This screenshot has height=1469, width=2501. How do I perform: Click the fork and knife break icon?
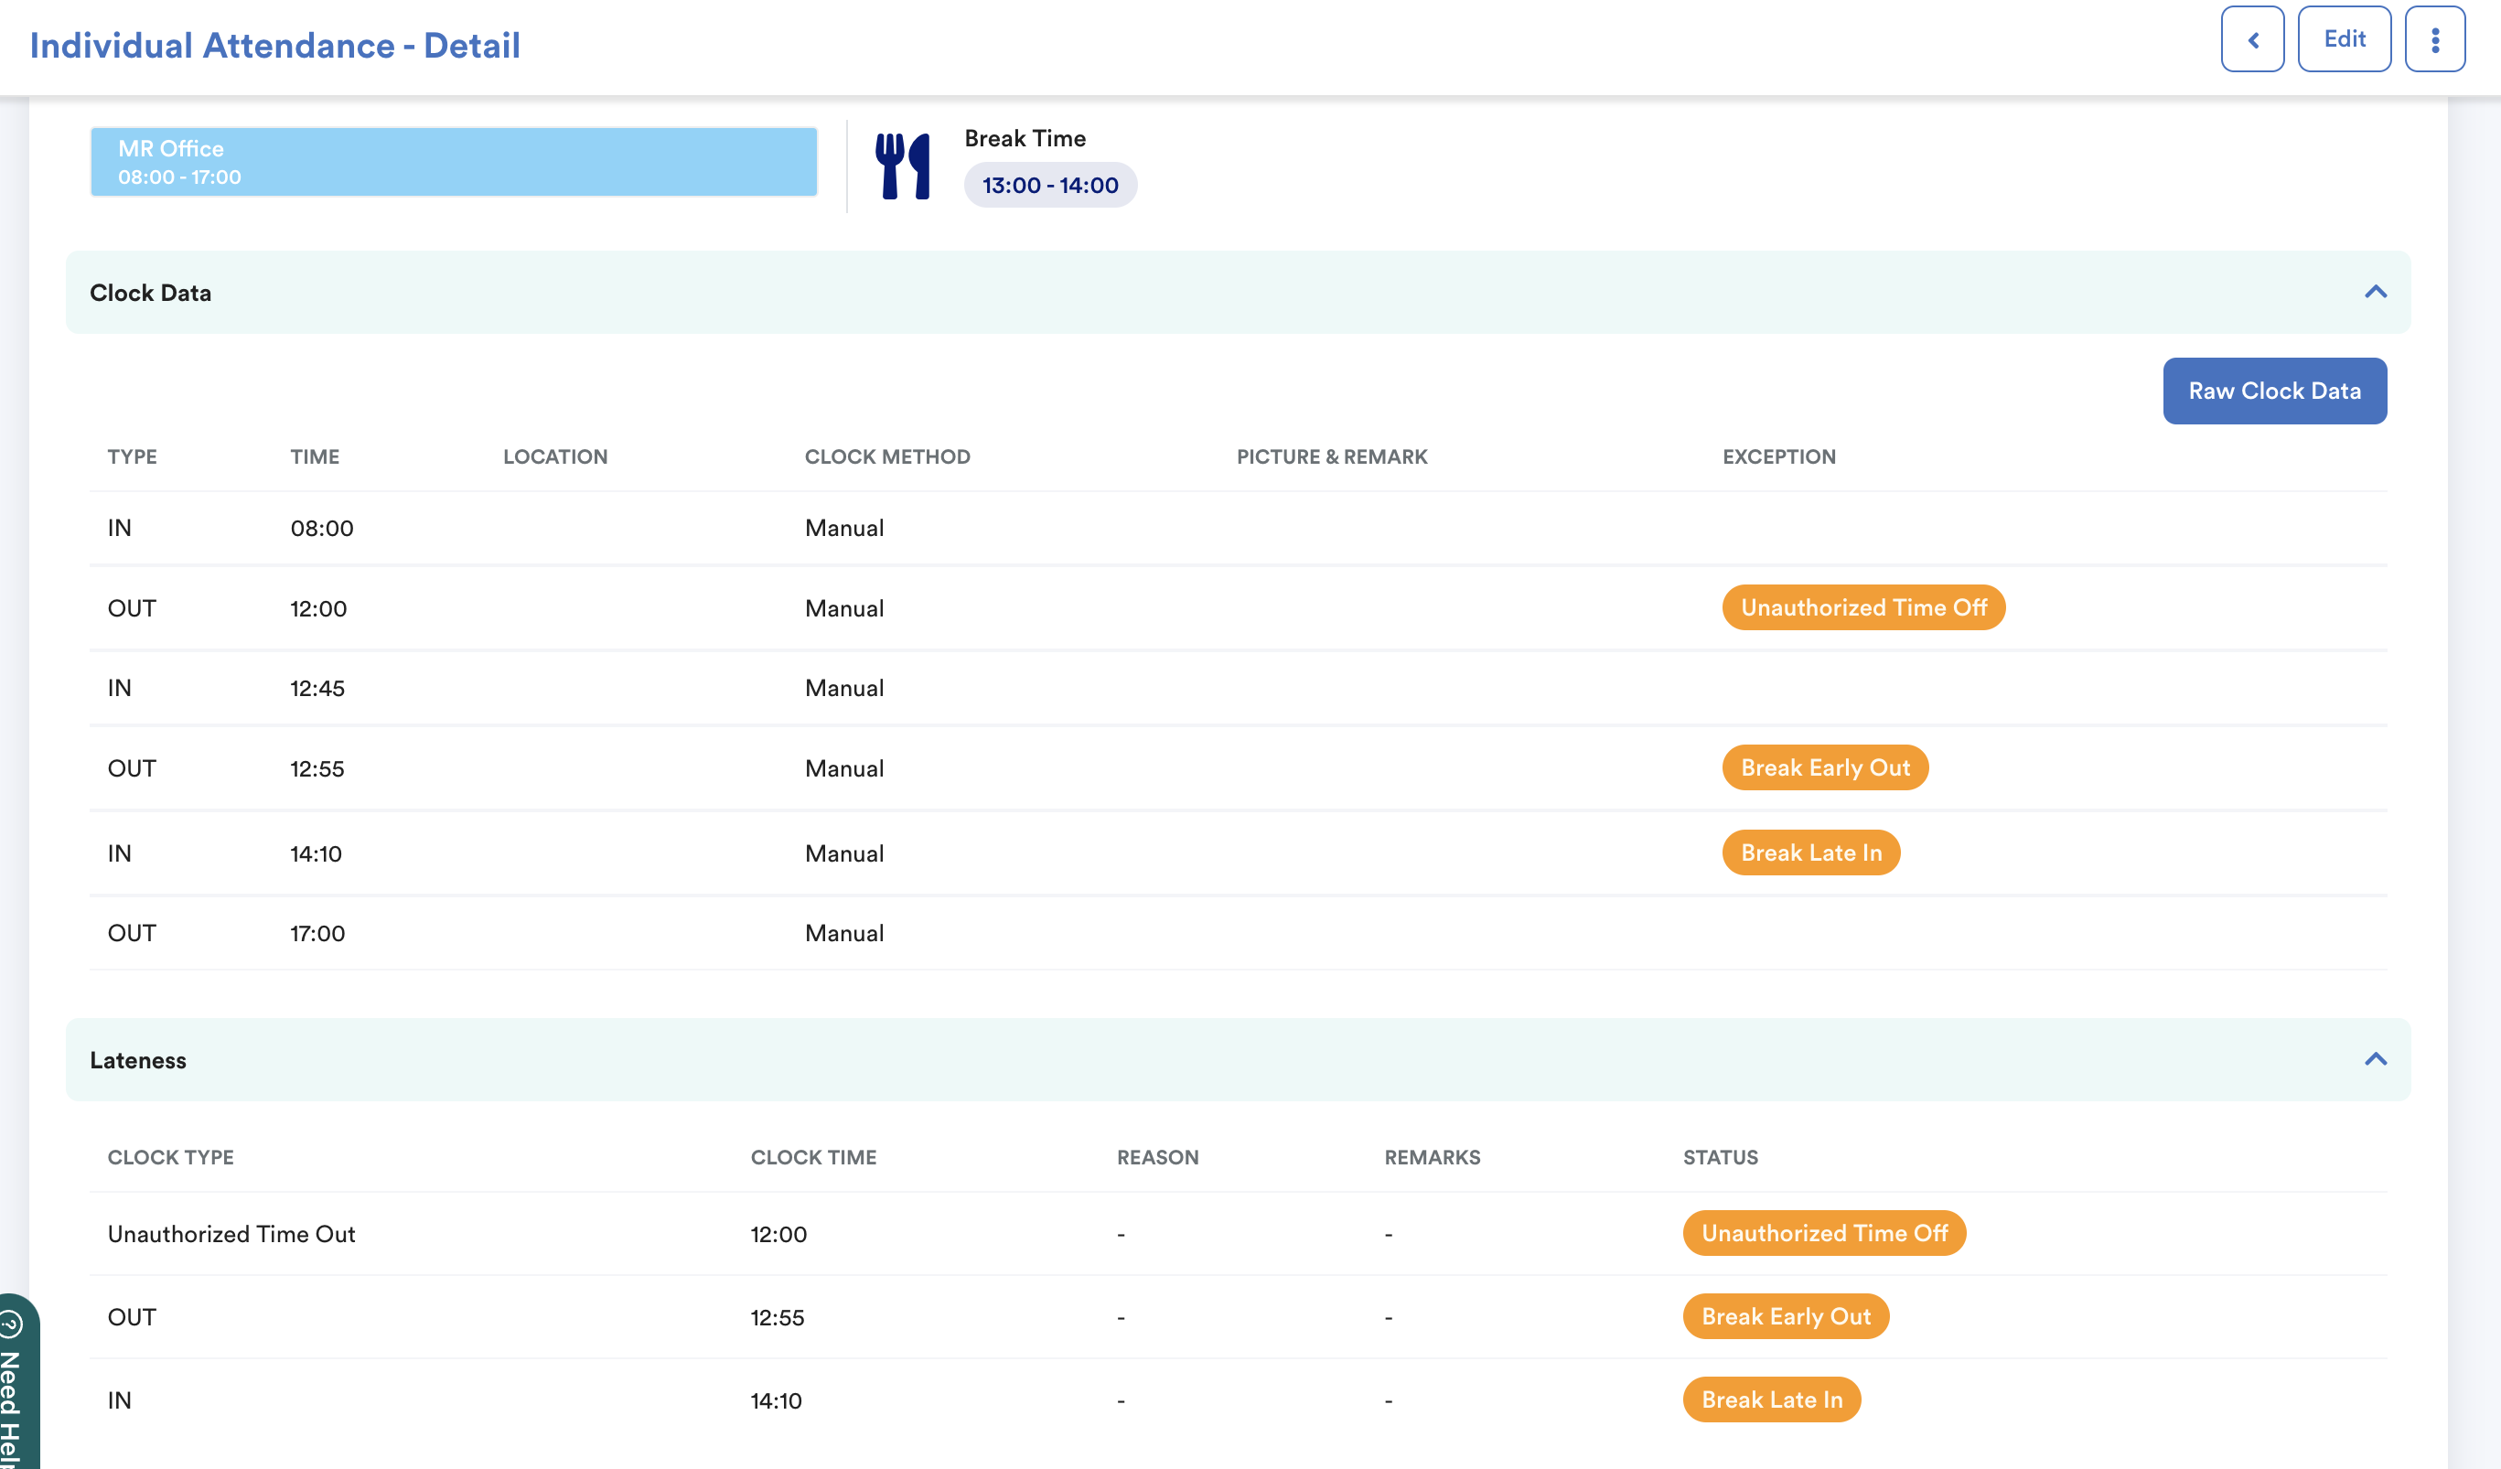902,166
